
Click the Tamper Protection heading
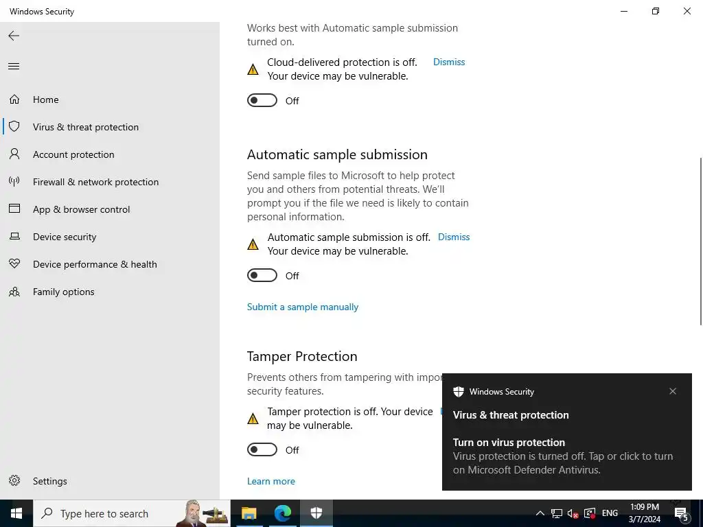[302, 356]
